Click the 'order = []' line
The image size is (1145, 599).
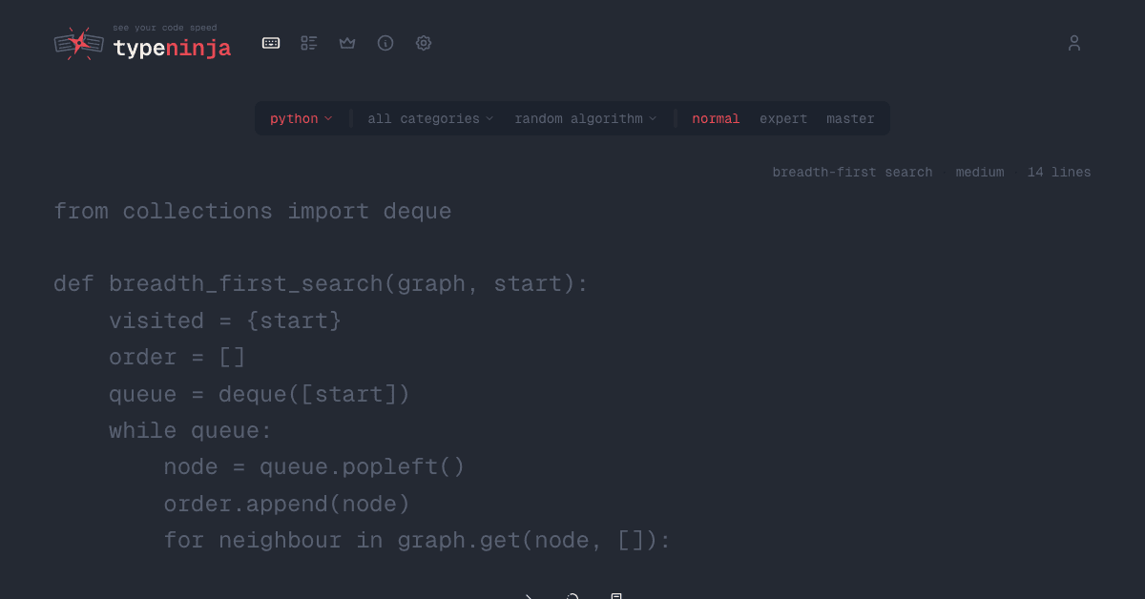click(x=177, y=358)
